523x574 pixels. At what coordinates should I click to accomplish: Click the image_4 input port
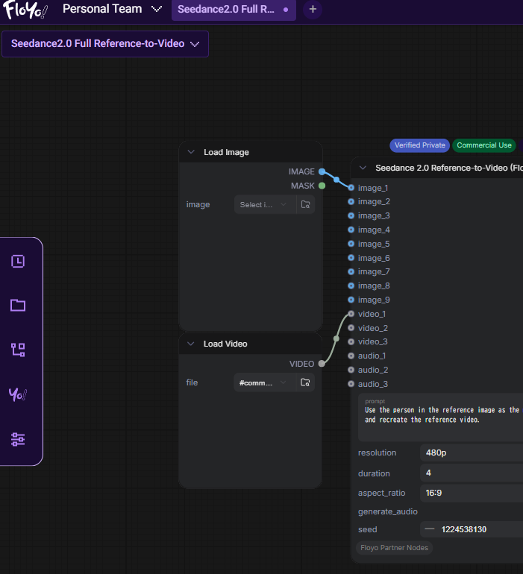tap(351, 230)
